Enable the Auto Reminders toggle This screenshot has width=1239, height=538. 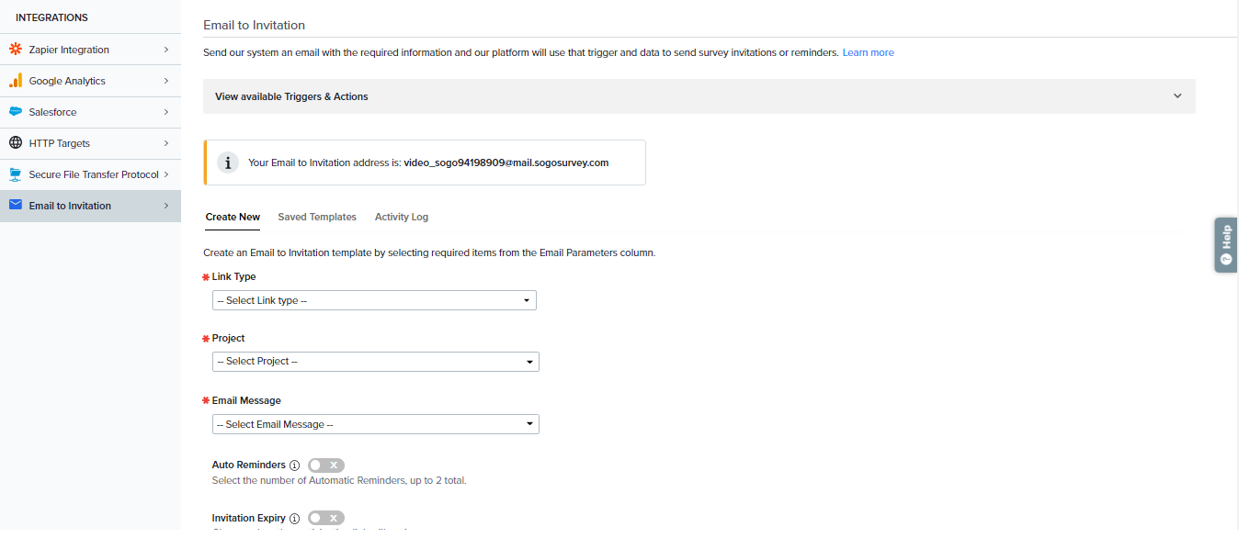point(326,465)
